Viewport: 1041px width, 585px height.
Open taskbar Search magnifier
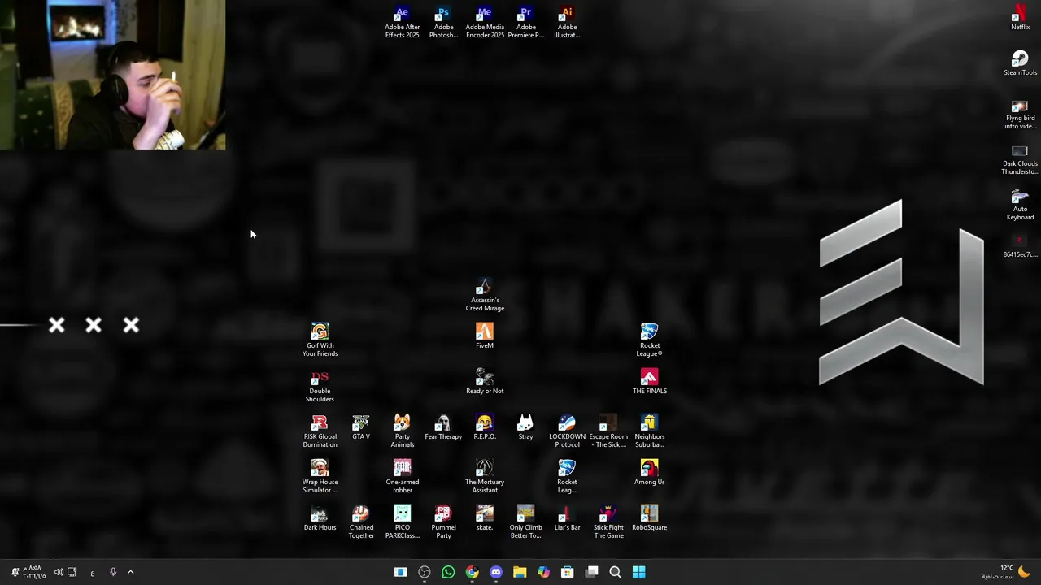tap(616, 572)
